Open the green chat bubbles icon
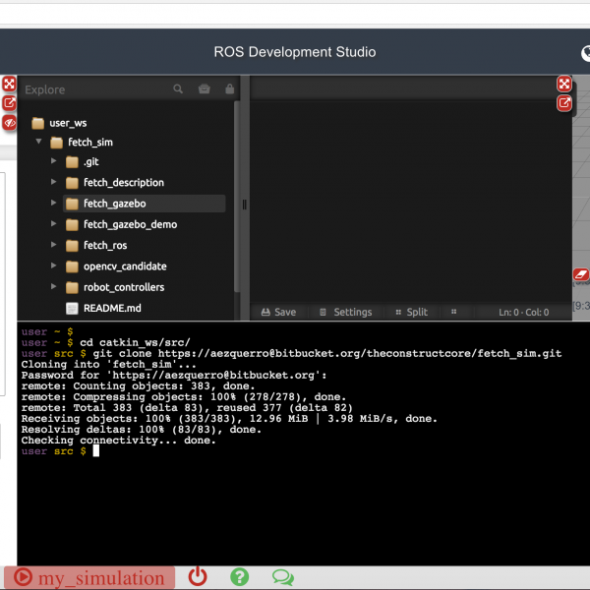This screenshot has width=590, height=590. (x=282, y=577)
